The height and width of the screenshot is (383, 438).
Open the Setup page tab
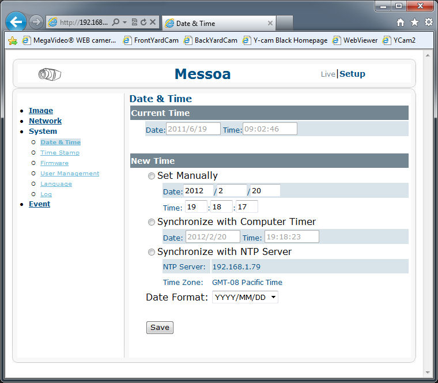tap(352, 74)
